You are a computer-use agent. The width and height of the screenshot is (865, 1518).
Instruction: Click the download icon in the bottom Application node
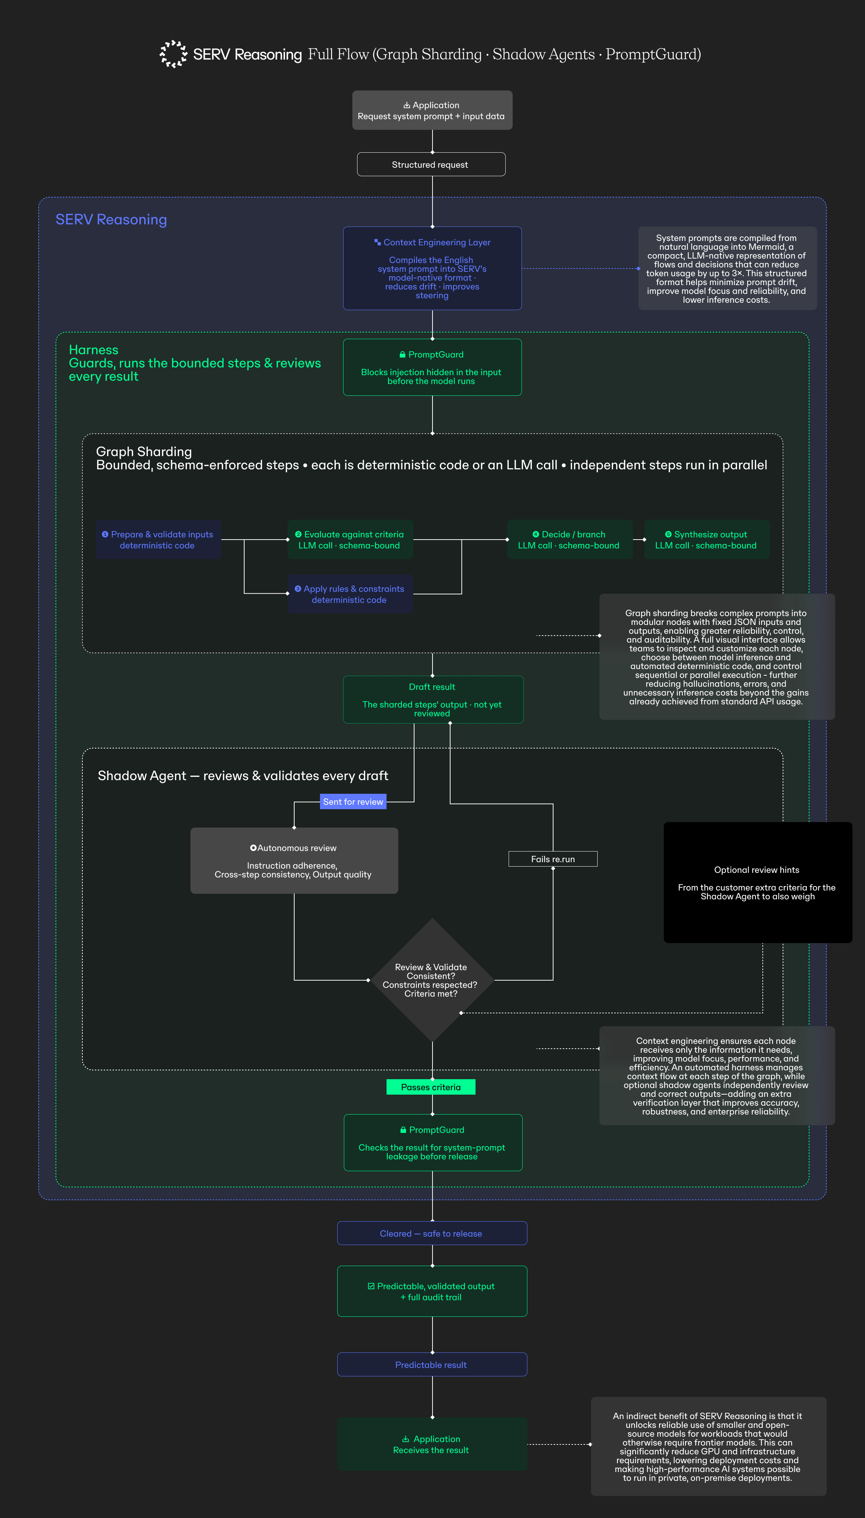coord(406,1439)
